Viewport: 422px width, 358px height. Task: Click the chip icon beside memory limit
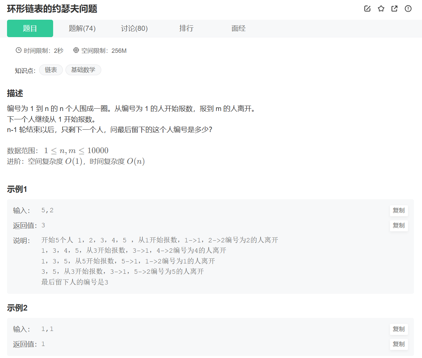pyautogui.click(x=76, y=50)
